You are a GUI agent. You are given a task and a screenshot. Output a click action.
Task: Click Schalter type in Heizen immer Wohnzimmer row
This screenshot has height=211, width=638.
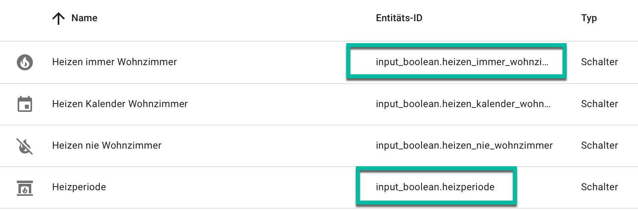point(599,62)
